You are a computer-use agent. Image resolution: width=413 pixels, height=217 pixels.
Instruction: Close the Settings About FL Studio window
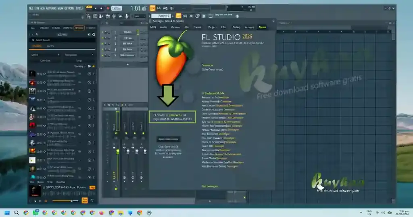tap(273, 21)
